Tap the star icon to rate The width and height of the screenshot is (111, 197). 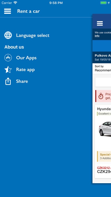pyautogui.click(x=8, y=70)
